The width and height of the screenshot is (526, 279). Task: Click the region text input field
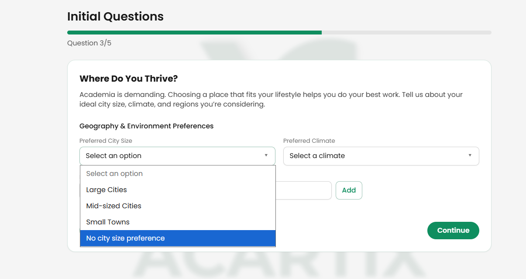click(x=306, y=190)
